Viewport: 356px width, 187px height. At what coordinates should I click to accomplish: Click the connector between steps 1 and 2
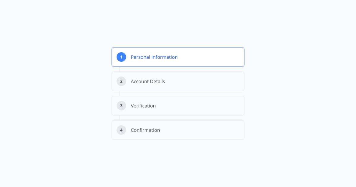(120, 69)
